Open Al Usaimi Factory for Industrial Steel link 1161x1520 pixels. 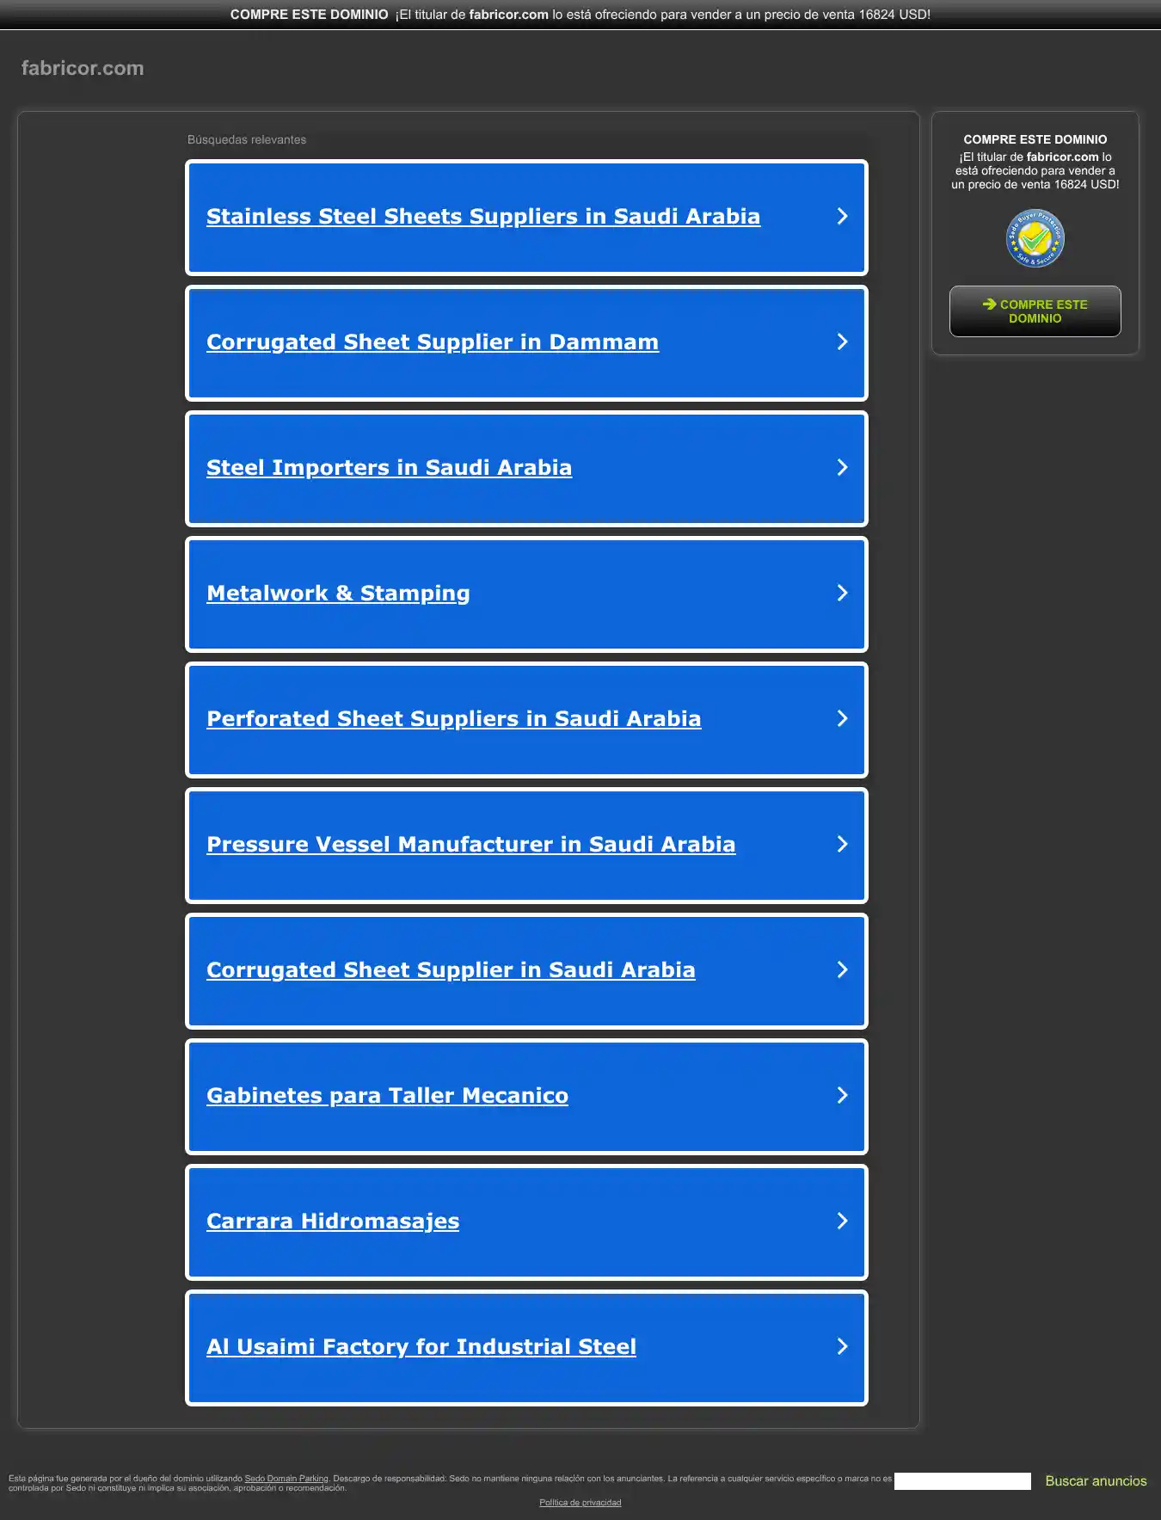pos(421,1347)
